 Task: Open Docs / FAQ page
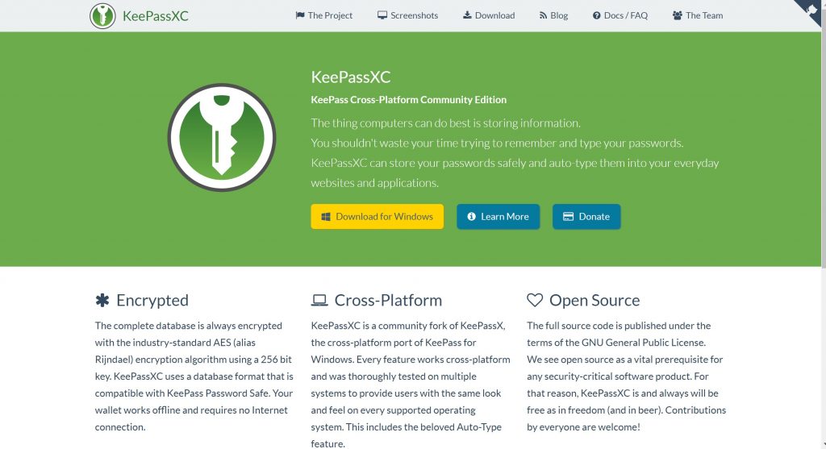click(620, 15)
